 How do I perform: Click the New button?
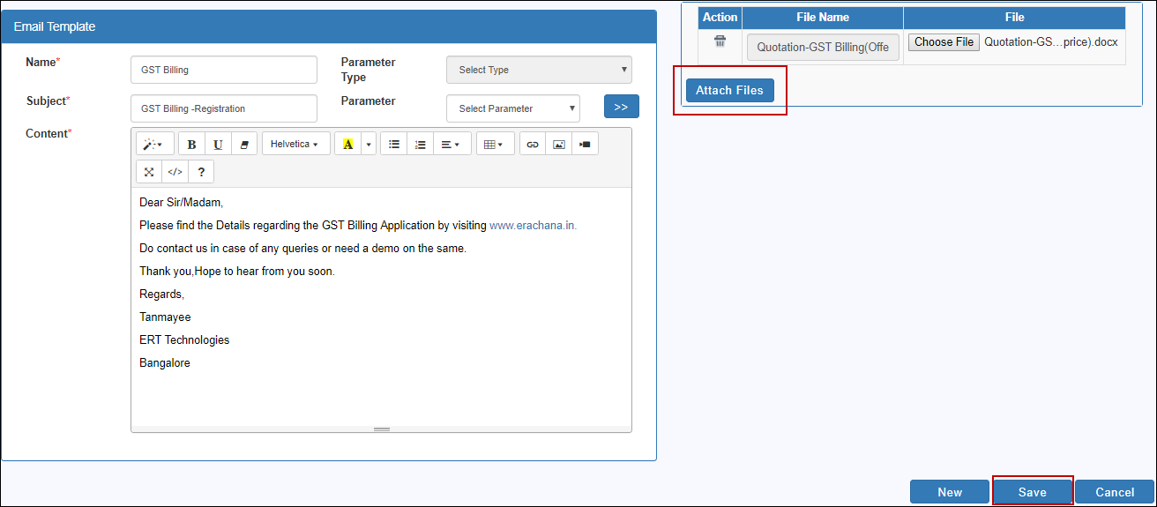click(x=950, y=492)
